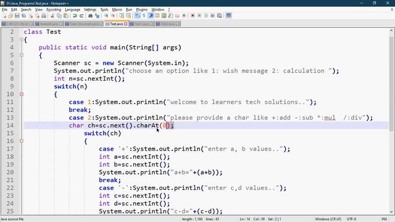
Task: Click Windows (CR LF) in status bar
Action: point(328,219)
